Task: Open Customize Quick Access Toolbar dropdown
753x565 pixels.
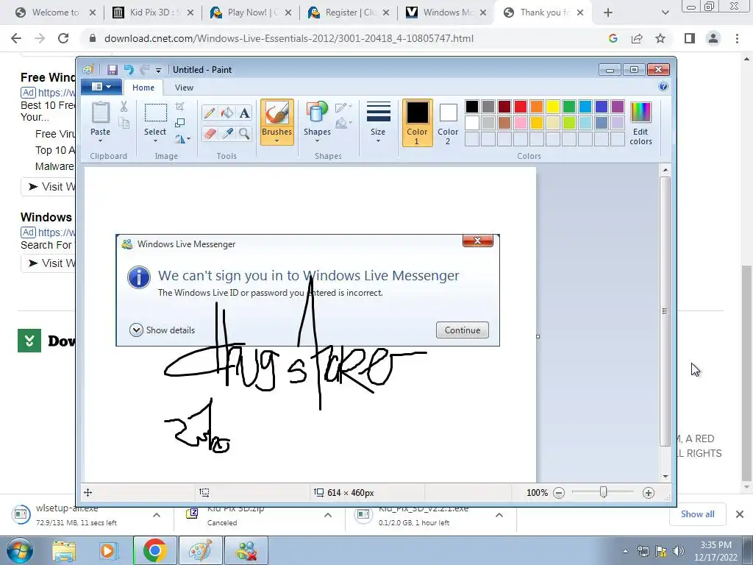Action: click(x=158, y=71)
